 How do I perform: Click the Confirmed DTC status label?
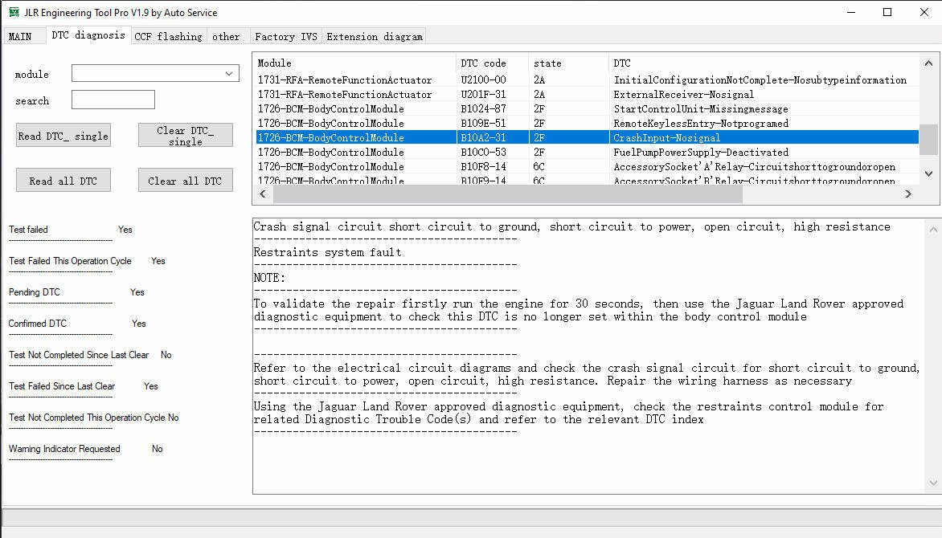pyautogui.click(x=37, y=323)
